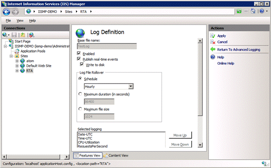The height and width of the screenshot is (168, 271).
Task: Click Apply in Actions pane
Action: coord(222,36)
